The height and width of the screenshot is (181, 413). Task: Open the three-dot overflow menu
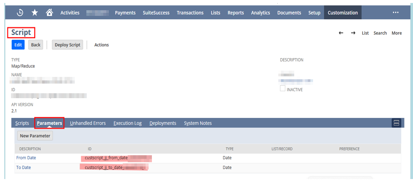(395, 13)
